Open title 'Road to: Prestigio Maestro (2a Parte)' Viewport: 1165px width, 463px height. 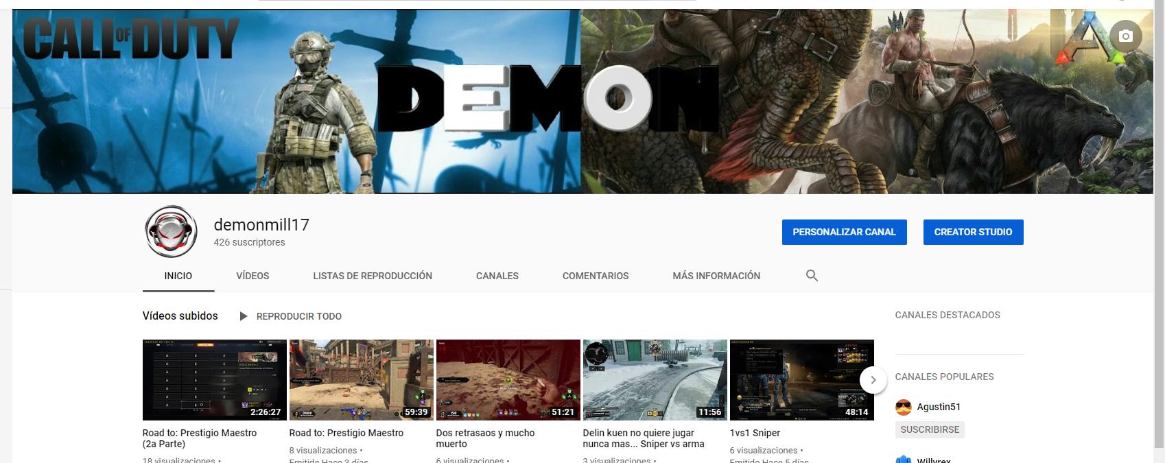click(200, 438)
